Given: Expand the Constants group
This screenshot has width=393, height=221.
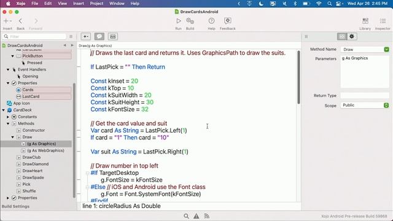Looking at the screenshot, I should (8, 117).
